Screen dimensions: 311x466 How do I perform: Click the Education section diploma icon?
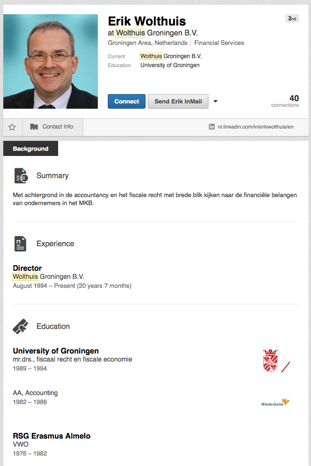click(20, 327)
